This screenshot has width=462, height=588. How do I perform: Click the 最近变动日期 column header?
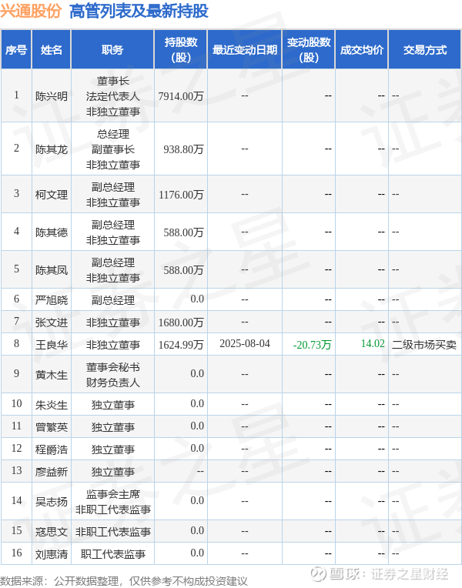coord(245,49)
